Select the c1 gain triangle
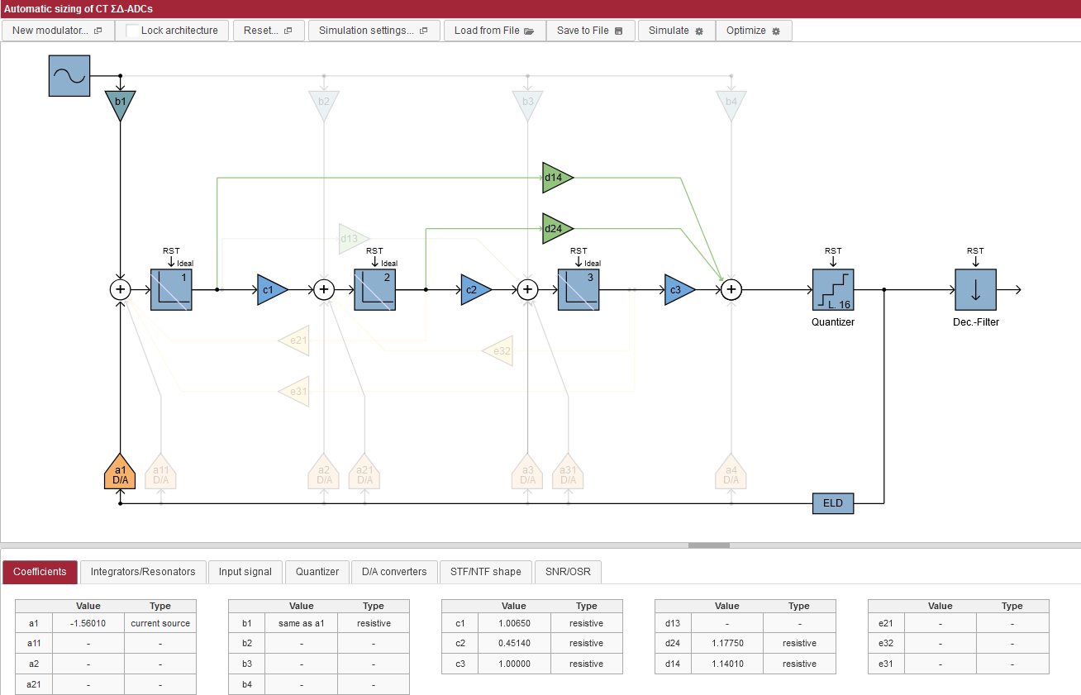The width and height of the screenshot is (1081, 695). [273, 290]
